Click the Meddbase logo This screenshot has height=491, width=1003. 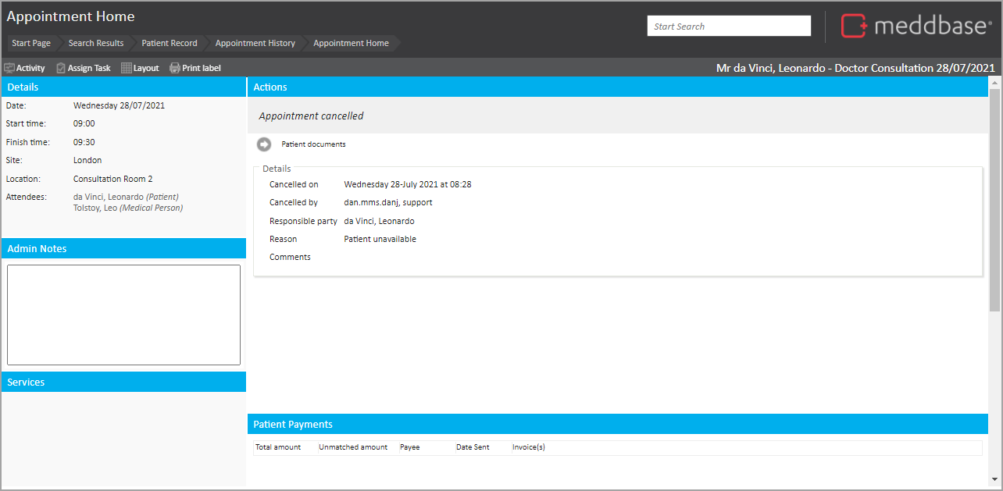point(916,26)
